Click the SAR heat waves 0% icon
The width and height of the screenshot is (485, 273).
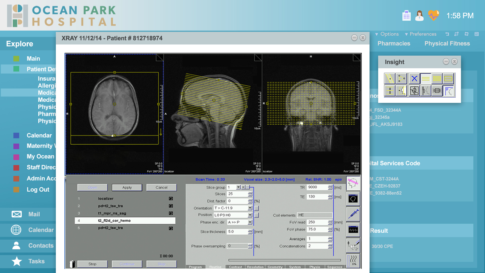click(x=353, y=261)
